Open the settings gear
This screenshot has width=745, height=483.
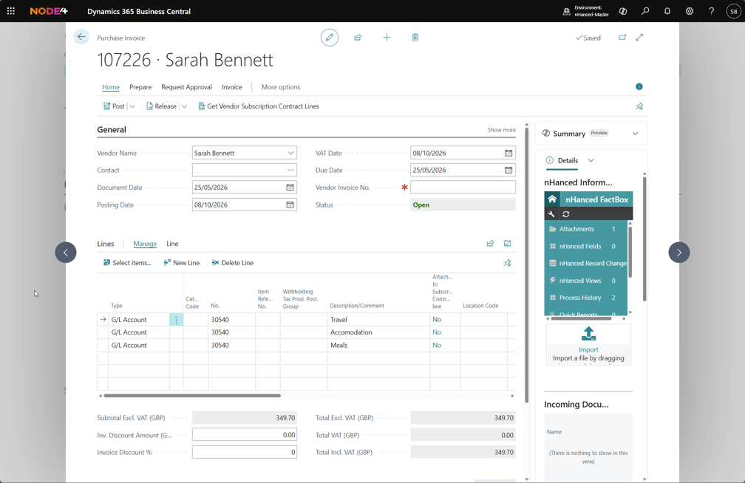click(690, 11)
